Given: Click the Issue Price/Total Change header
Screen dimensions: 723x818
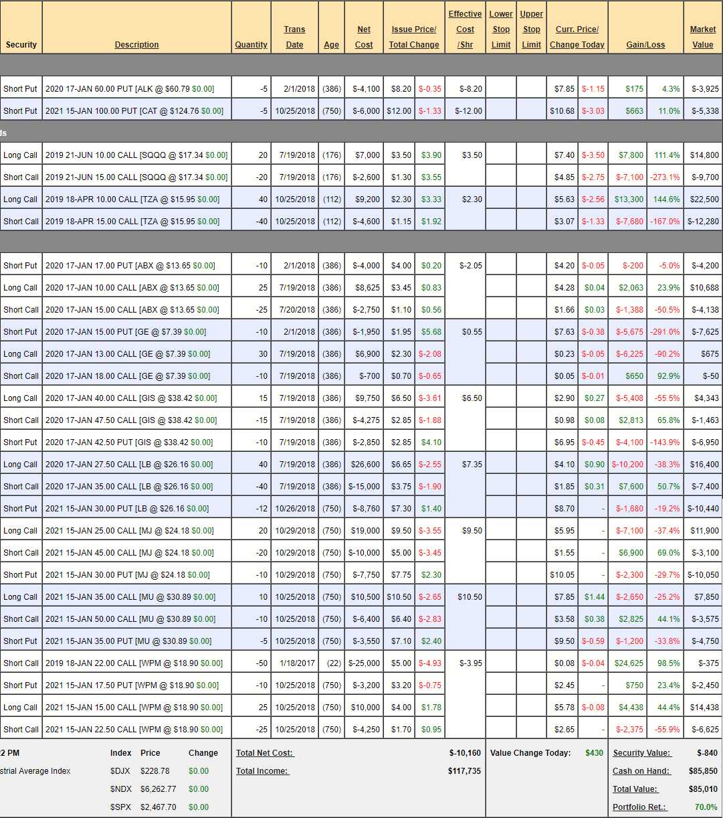Looking at the screenshot, I should pyautogui.click(x=414, y=37).
